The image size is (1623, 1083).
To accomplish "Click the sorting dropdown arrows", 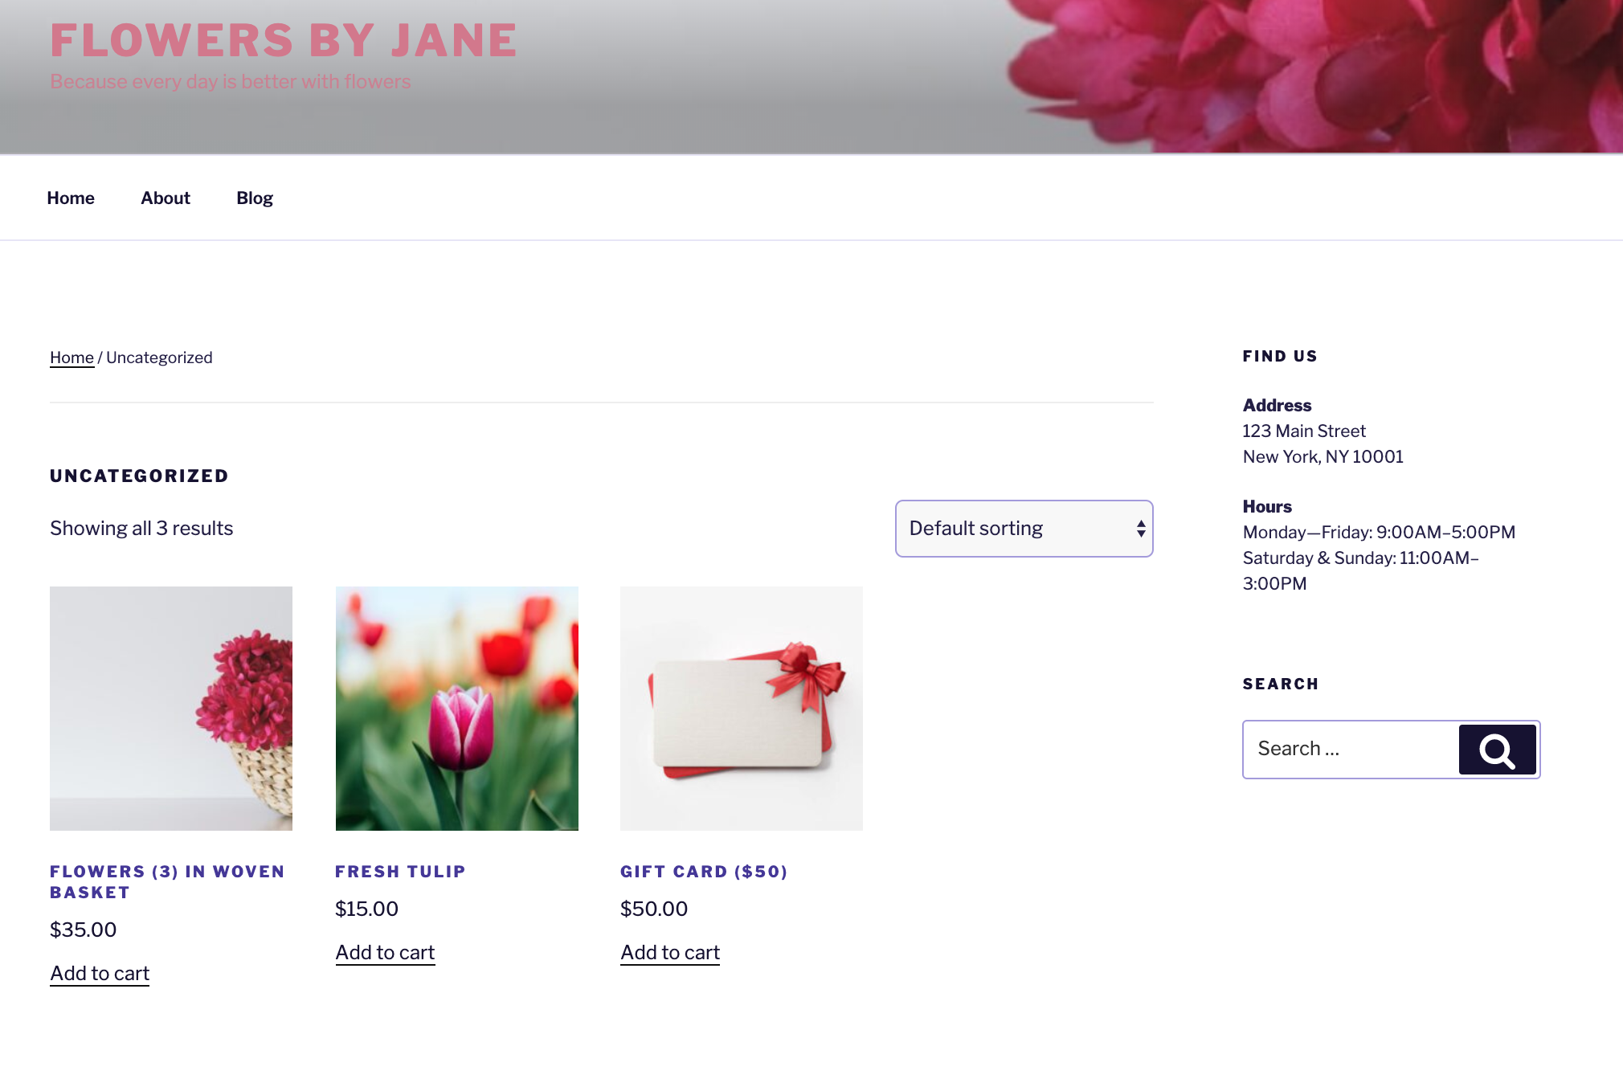I will pyautogui.click(x=1140, y=529).
